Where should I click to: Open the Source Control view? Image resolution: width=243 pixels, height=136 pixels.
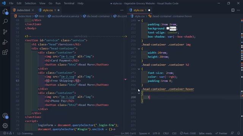(x=5, y=32)
